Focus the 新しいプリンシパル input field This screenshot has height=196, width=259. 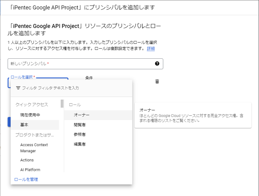pos(85,64)
